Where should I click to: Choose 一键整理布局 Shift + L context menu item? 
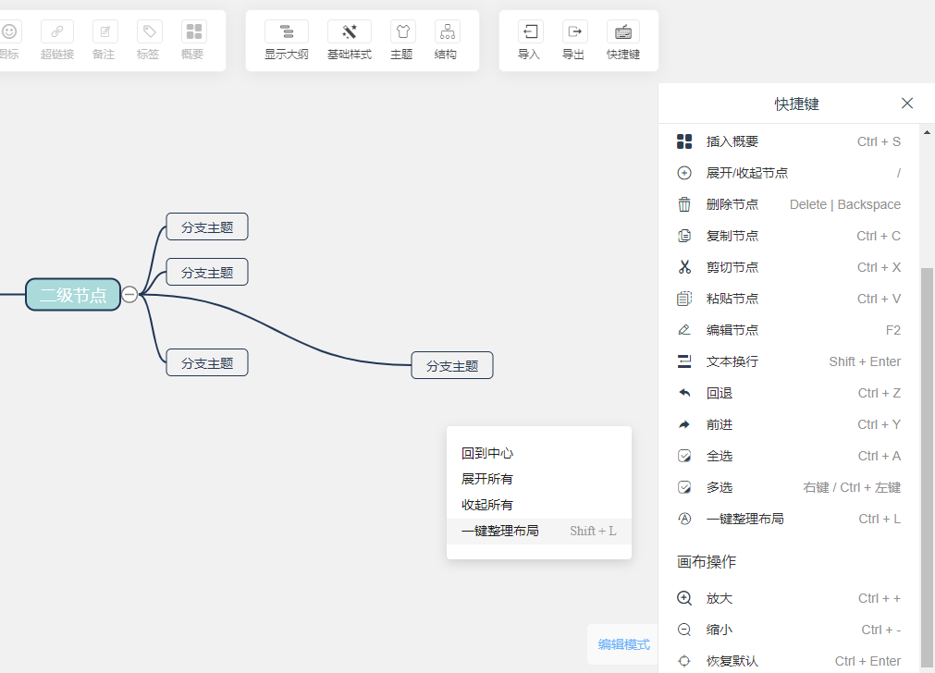[x=539, y=531]
